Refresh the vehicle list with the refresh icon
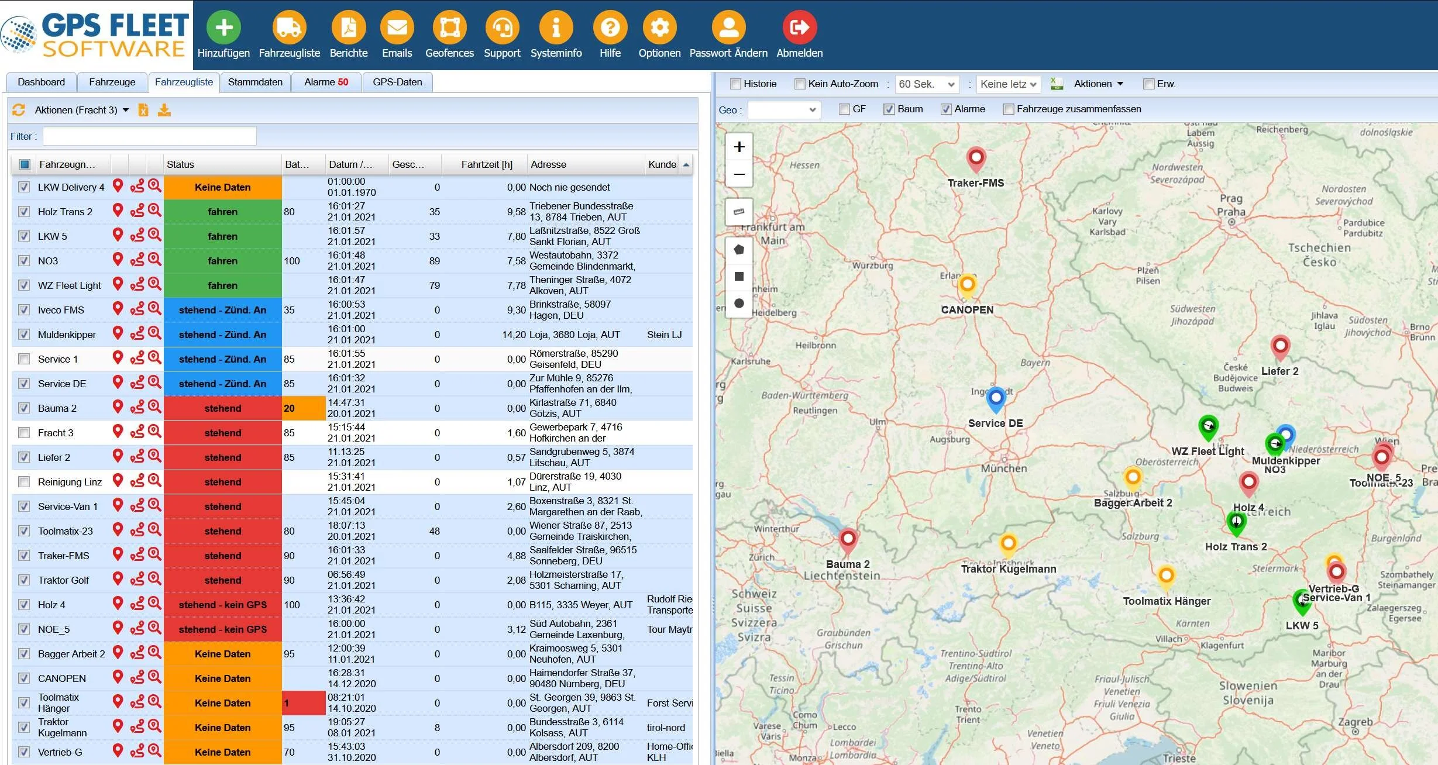 pyautogui.click(x=18, y=109)
